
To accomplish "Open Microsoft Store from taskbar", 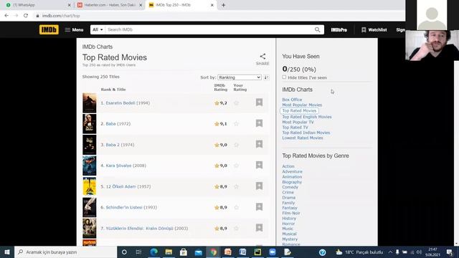I will point(184,252).
